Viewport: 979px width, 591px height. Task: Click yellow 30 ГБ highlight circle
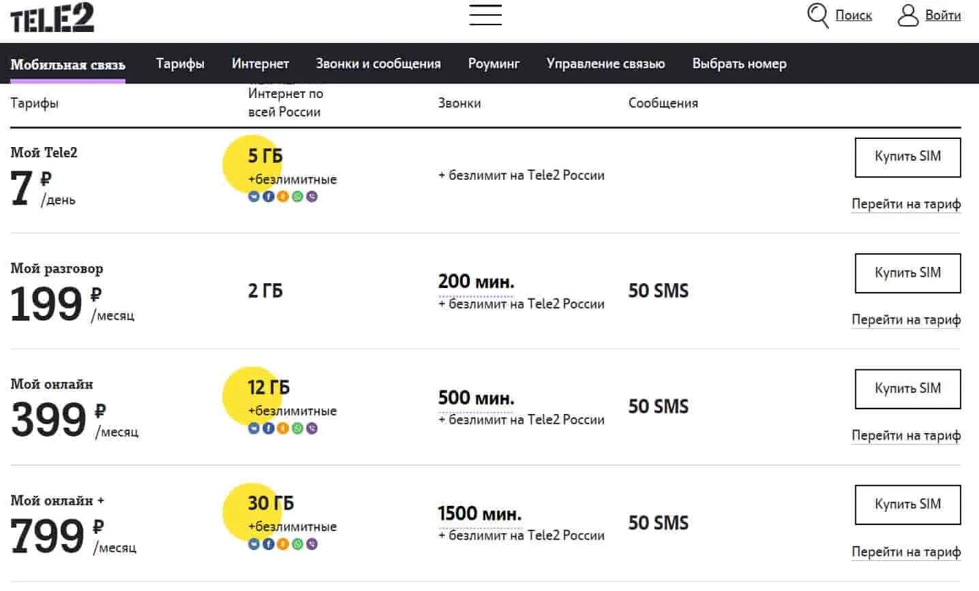click(249, 512)
